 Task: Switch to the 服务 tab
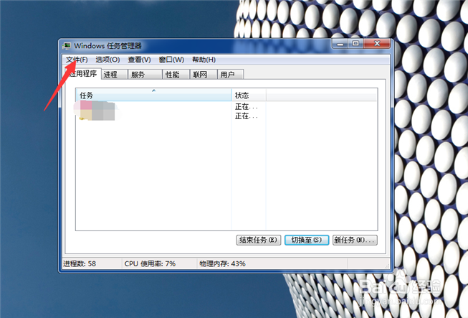[145, 75]
